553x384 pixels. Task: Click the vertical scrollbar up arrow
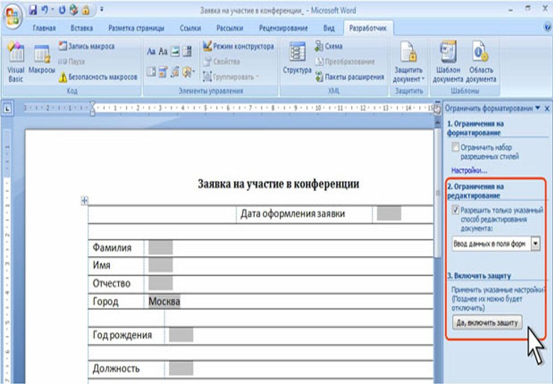(x=437, y=123)
